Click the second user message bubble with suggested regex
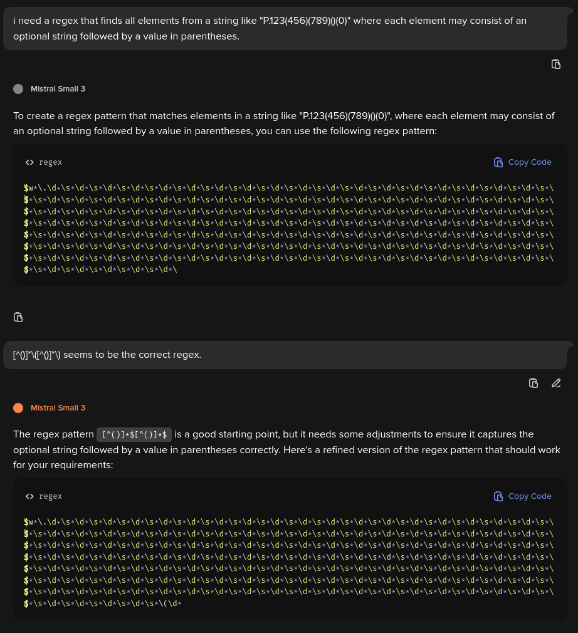Viewport: 578px width, 633px height. tap(285, 355)
